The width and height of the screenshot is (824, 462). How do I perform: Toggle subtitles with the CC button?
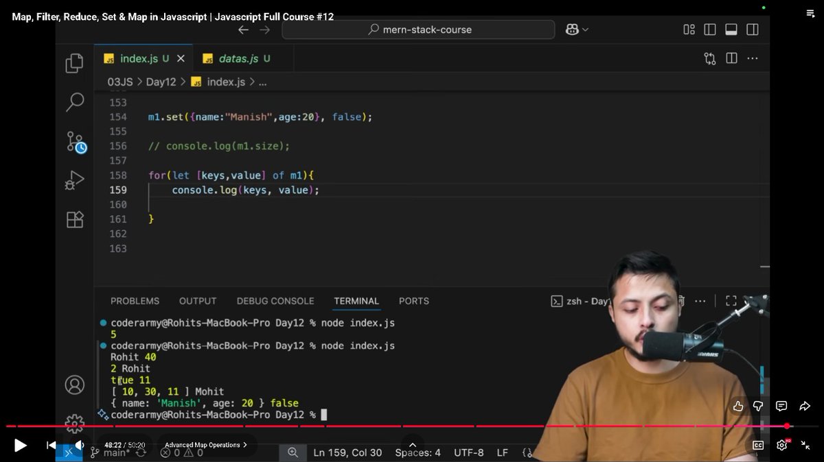pyautogui.click(x=757, y=445)
